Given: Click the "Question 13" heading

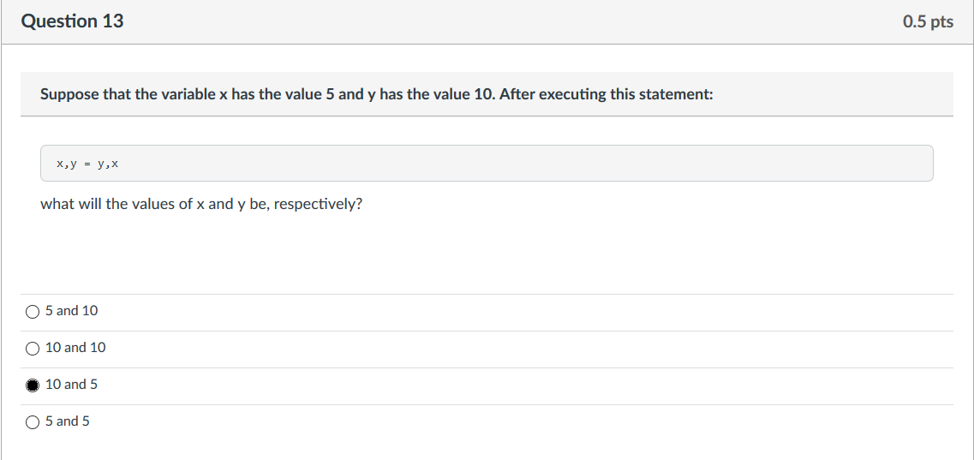Looking at the screenshot, I should 72,21.
